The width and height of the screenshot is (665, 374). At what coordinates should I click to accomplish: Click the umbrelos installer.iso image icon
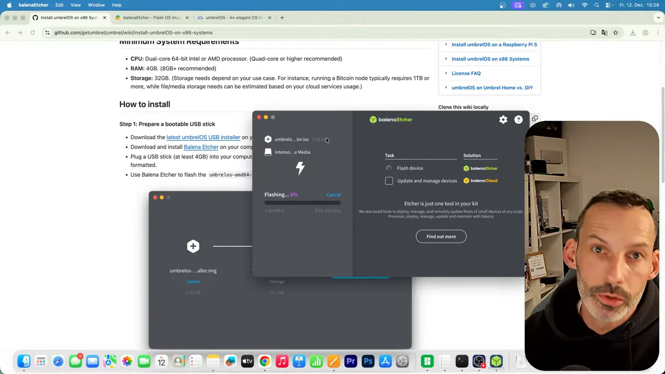268,139
